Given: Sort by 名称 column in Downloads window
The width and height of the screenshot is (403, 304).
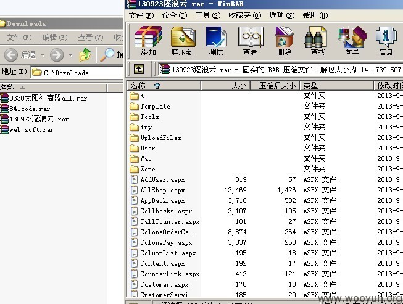Looking at the screenshot, I should [53, 88].
